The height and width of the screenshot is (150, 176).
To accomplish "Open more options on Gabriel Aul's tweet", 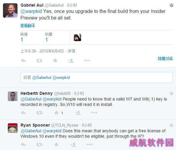I will coord(87,61).
